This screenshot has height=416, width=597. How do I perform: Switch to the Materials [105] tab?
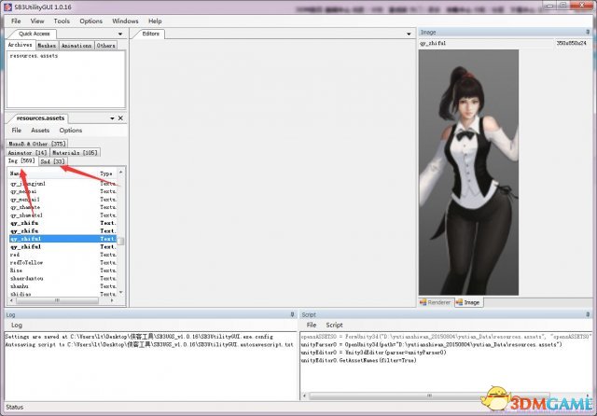[75, 153]
